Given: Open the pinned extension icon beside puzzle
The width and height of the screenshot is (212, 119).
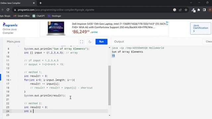Looking at the screenshot, I should (x=193, y=10).
